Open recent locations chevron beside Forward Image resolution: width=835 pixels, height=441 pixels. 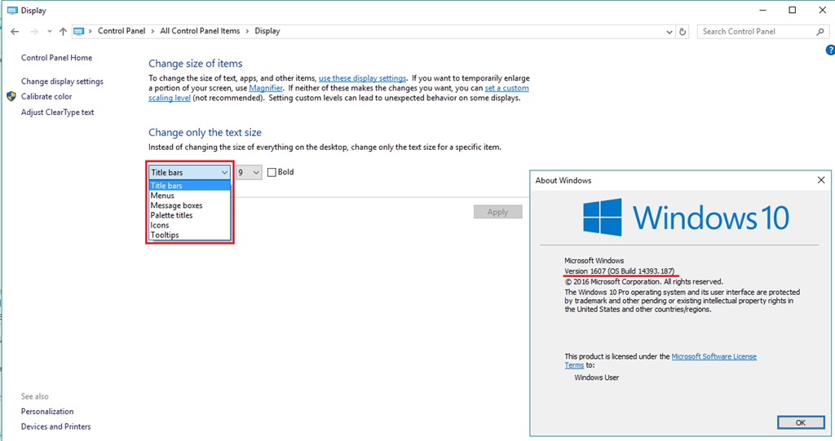(x=49, y=32)
